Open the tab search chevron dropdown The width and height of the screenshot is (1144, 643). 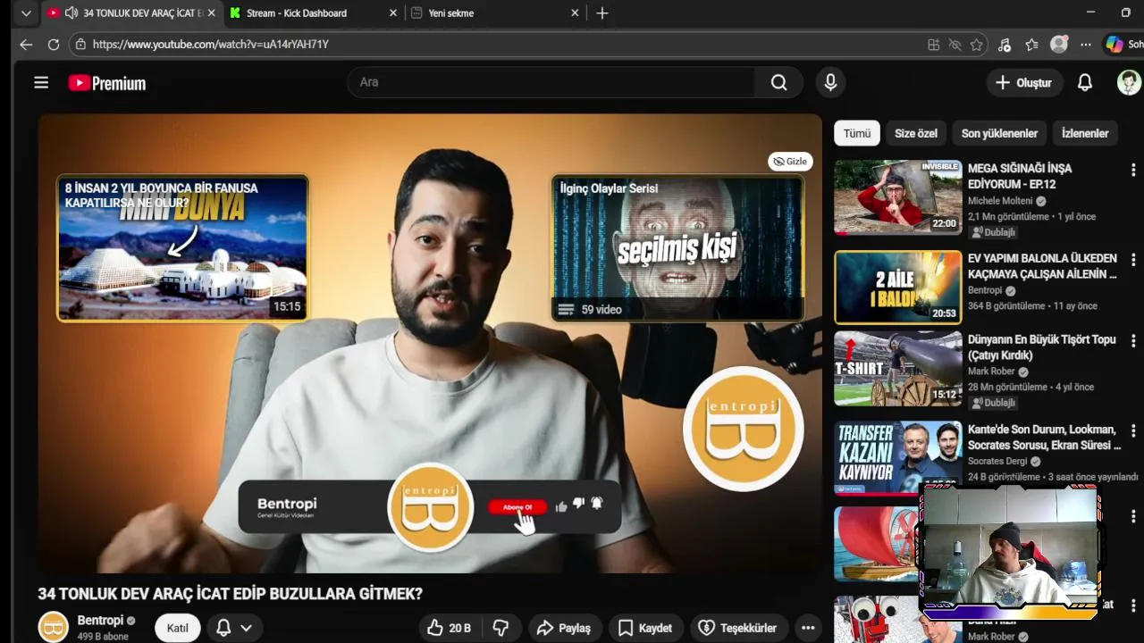(26, 13)
